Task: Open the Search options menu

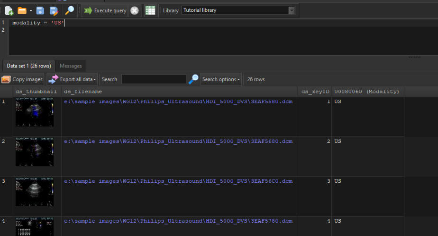Action: [x=221, y=79]
